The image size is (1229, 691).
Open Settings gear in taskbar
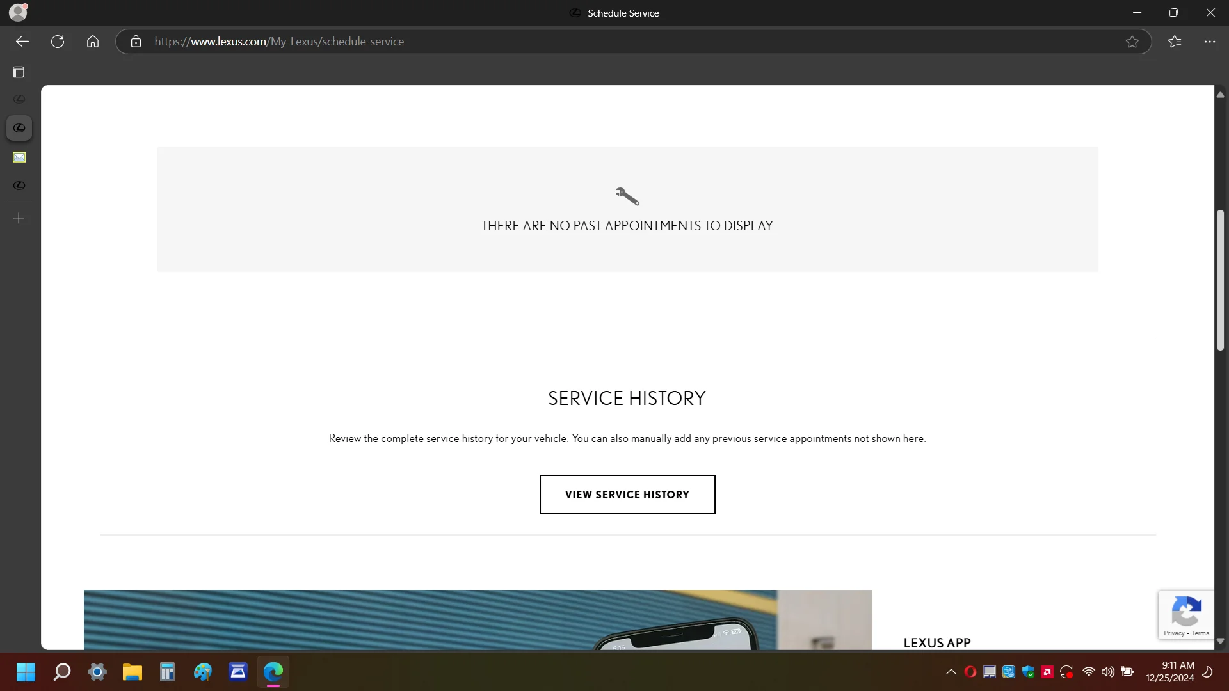click(x=97, y=672)
